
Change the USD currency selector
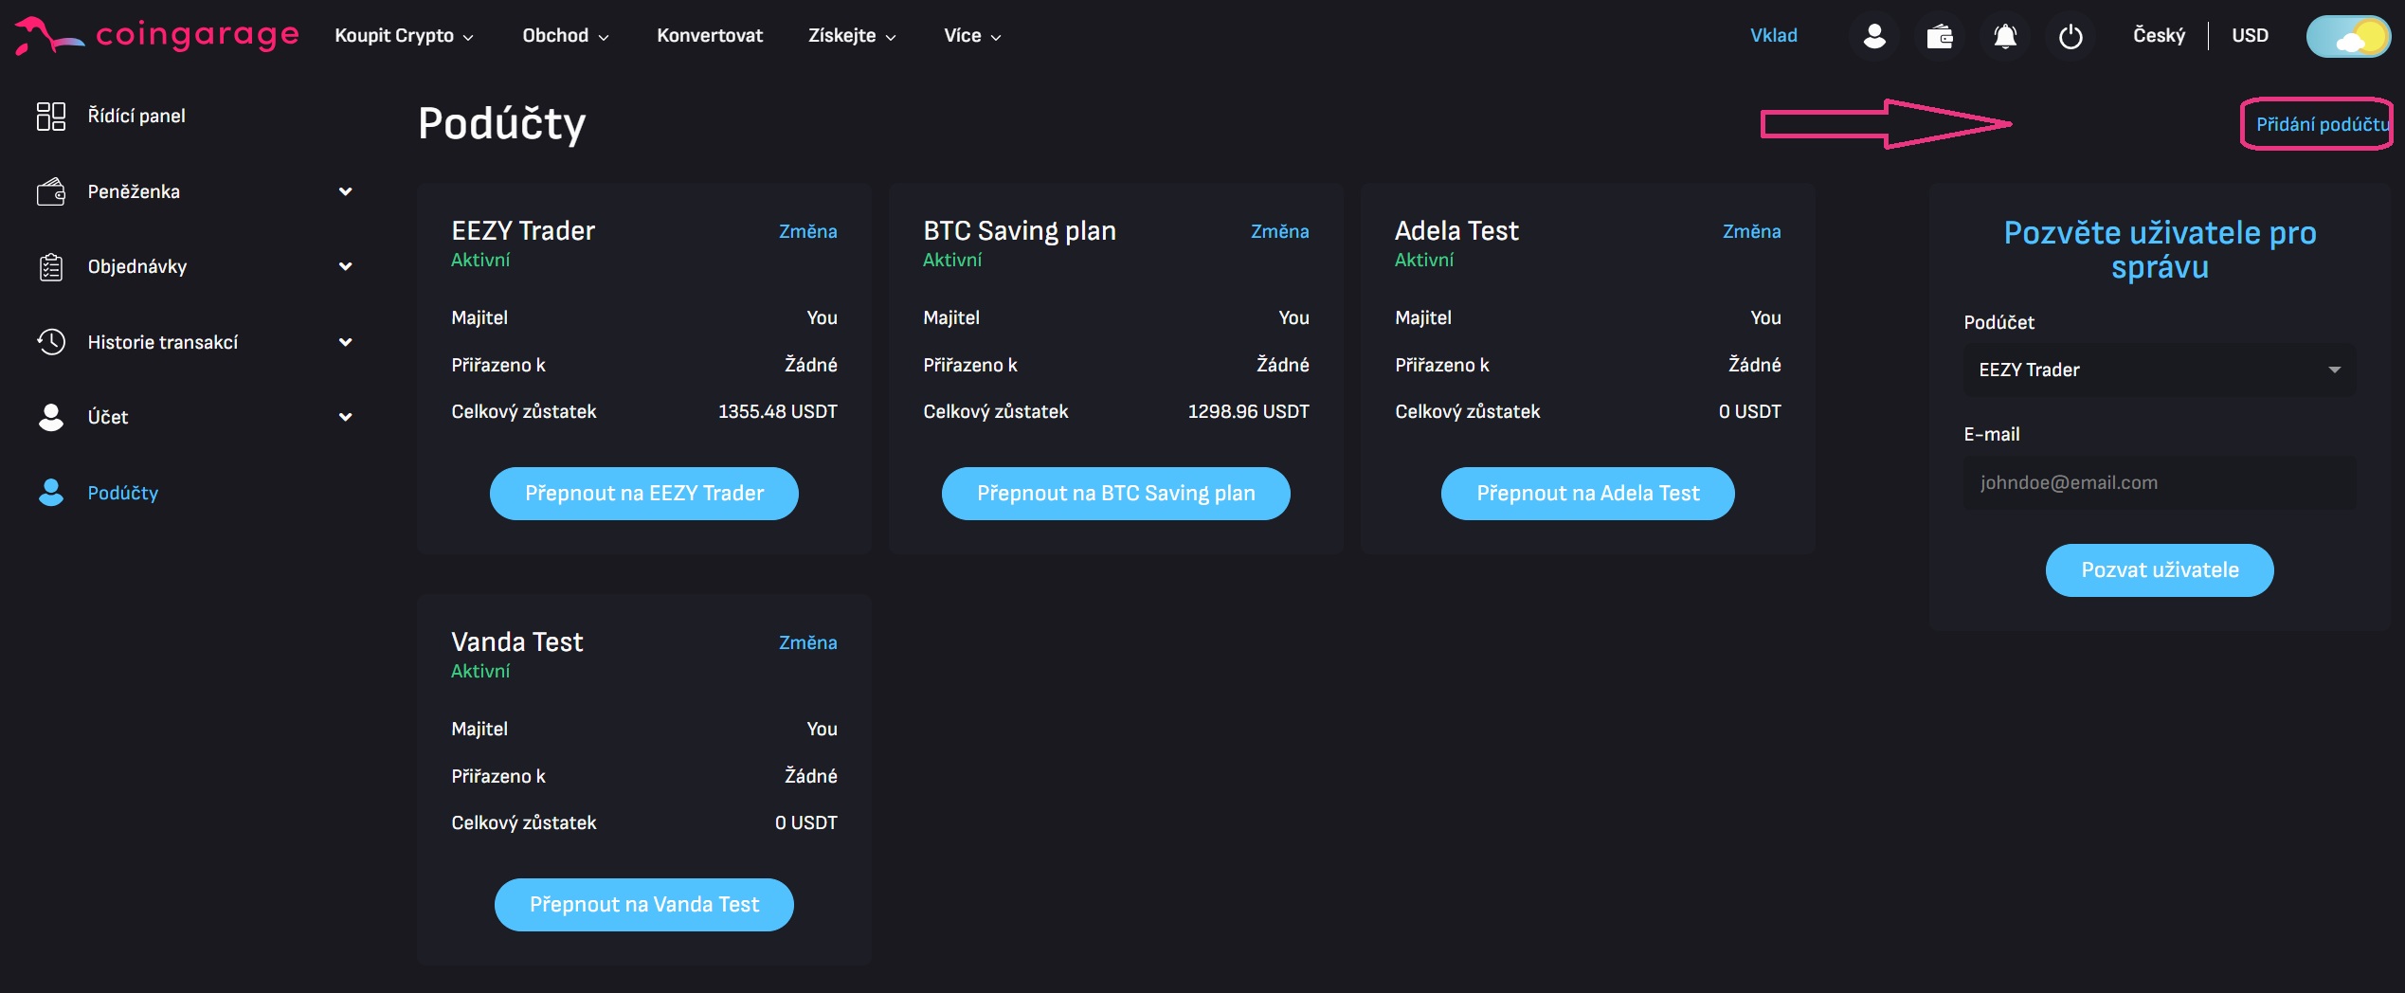coord(2250,36)
